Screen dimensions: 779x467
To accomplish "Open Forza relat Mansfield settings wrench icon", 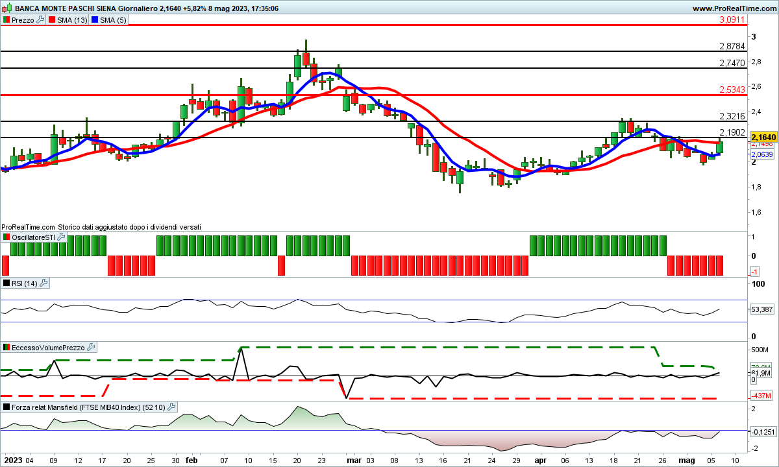I will (x=171, y=407).
